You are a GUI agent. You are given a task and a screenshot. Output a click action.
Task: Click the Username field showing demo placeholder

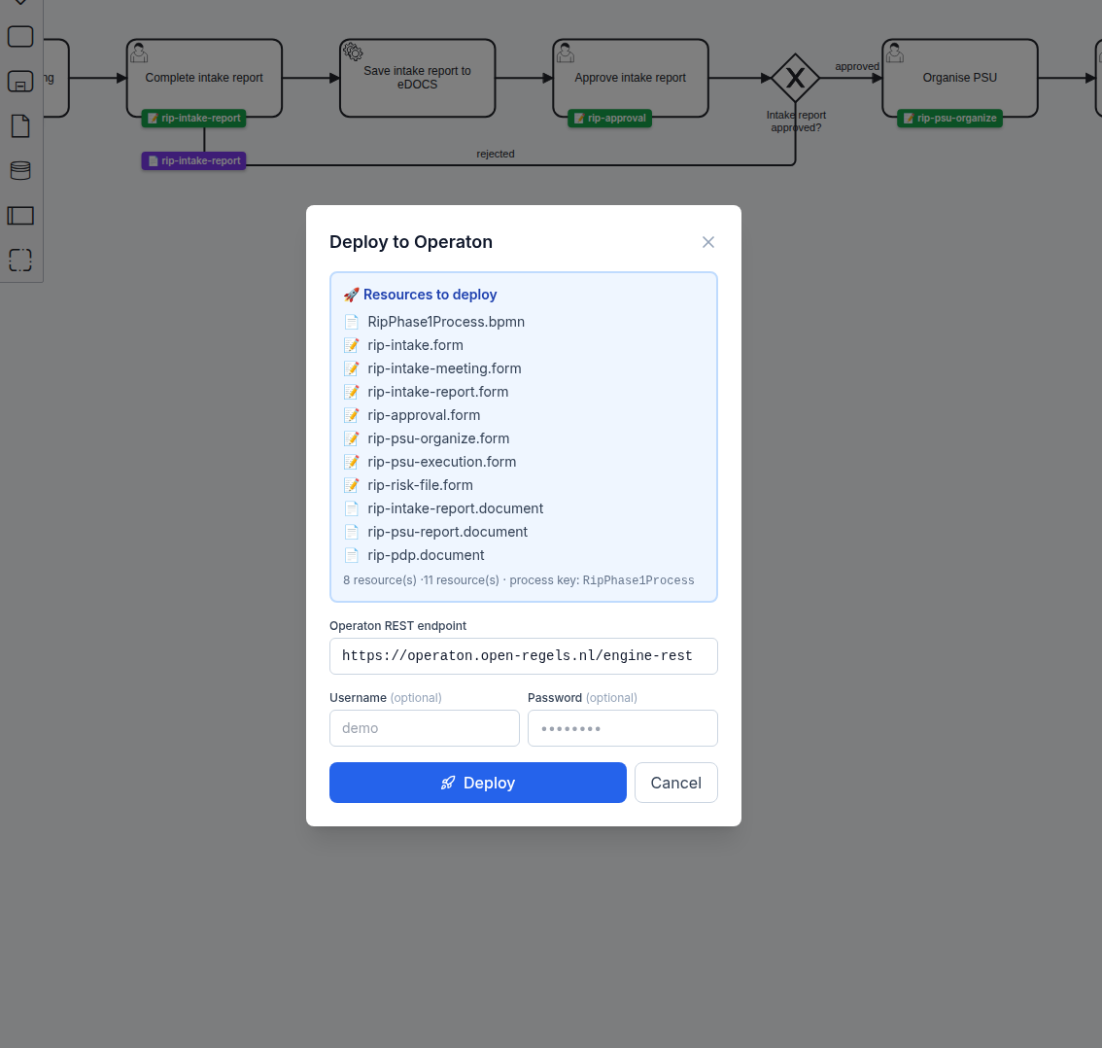tap(425, 727)
